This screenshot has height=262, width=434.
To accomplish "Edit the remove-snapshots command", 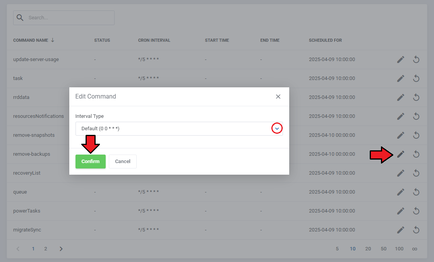I will tap(400, 135).
